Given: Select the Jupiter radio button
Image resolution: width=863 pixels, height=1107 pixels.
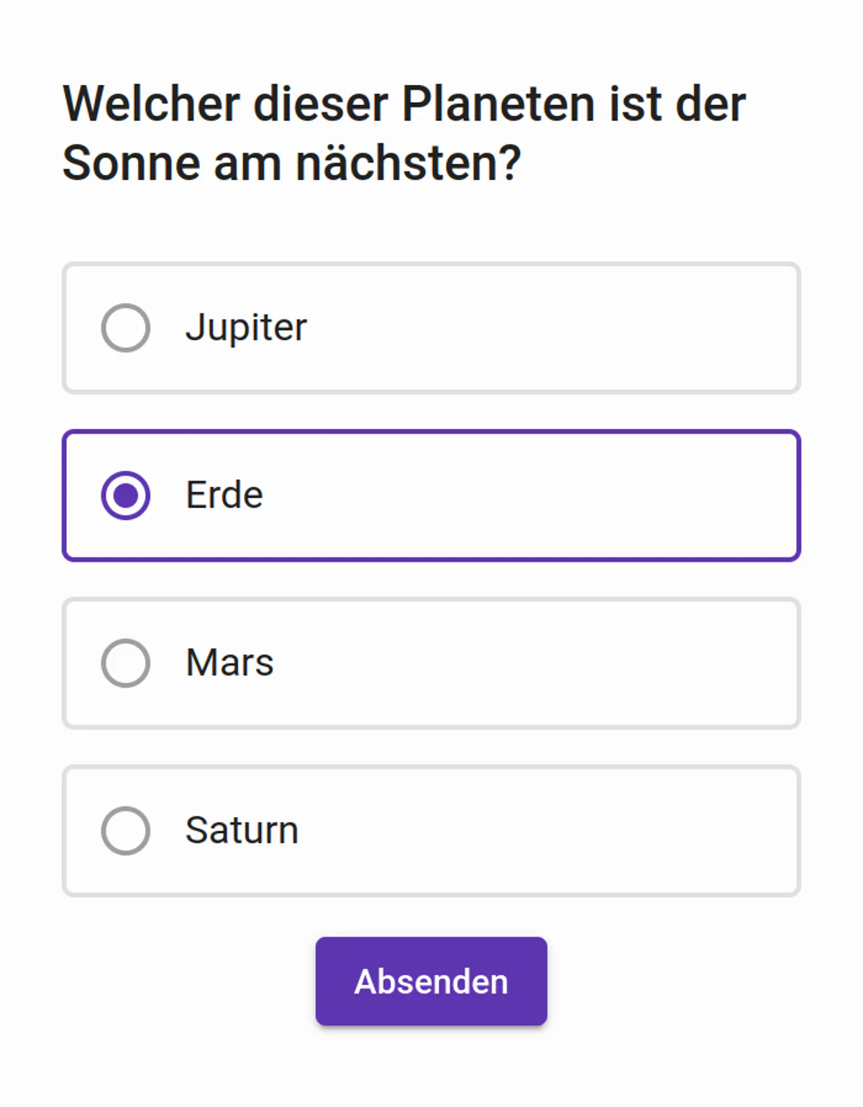Looking at the screenshot, I should click(x=126, y=328).
